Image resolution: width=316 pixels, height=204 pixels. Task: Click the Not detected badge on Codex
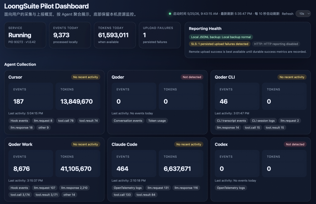tap(295, 144)
